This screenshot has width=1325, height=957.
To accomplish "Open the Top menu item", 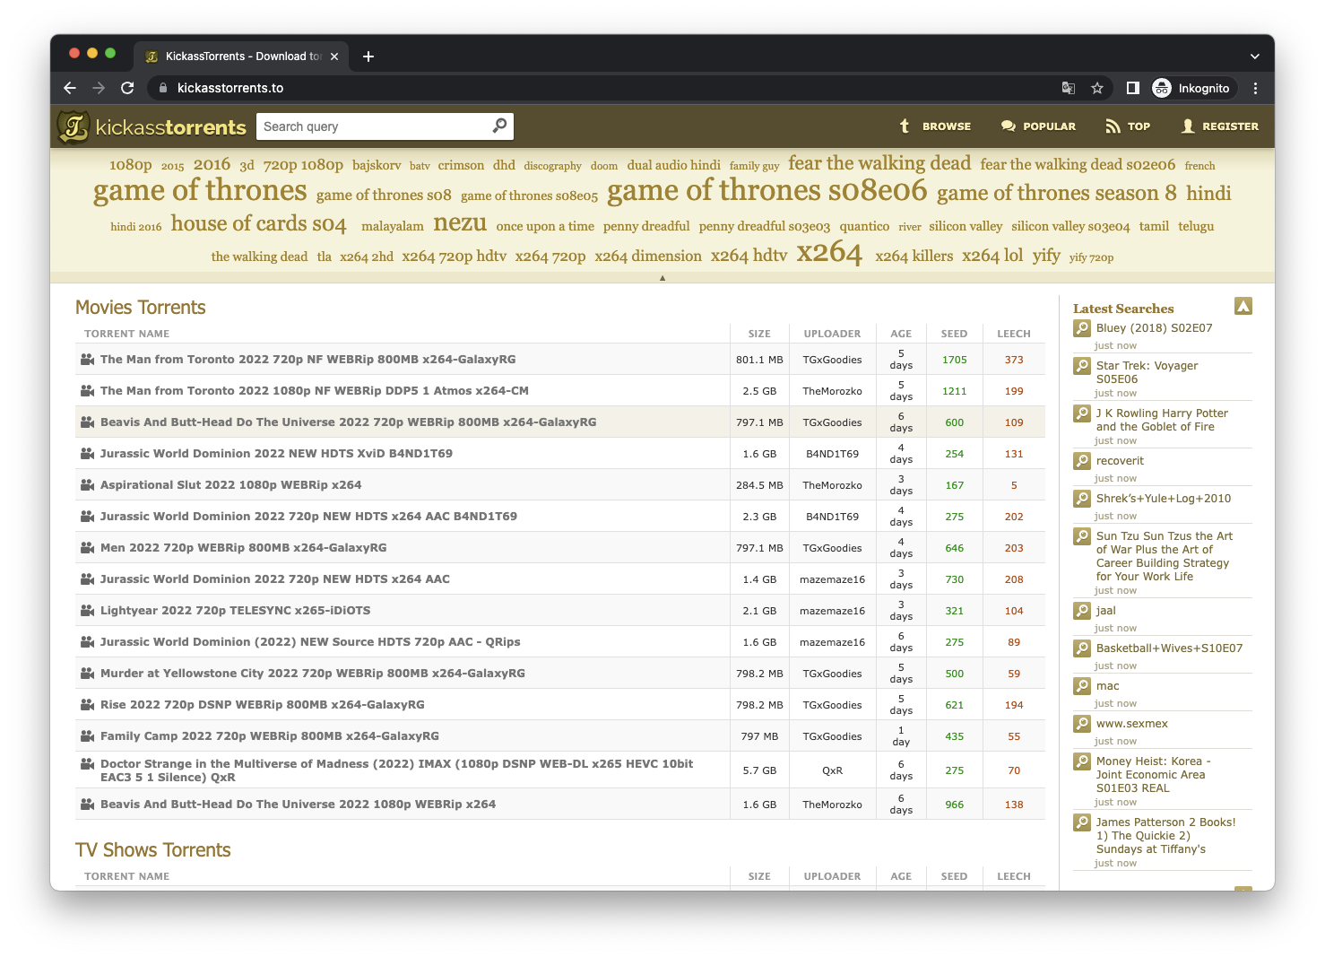I will pyautogui.click(x=1128, y=126).
